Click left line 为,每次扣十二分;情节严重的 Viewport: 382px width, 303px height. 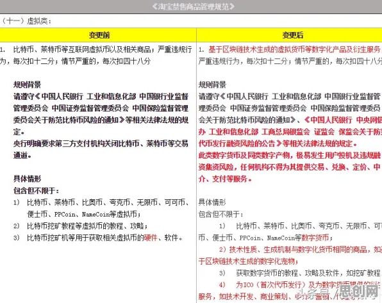point(75,61)
